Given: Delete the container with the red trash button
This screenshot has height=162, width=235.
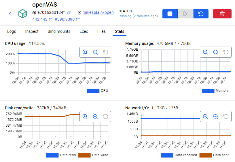Looking at the screenshot, I should point(222,14).
